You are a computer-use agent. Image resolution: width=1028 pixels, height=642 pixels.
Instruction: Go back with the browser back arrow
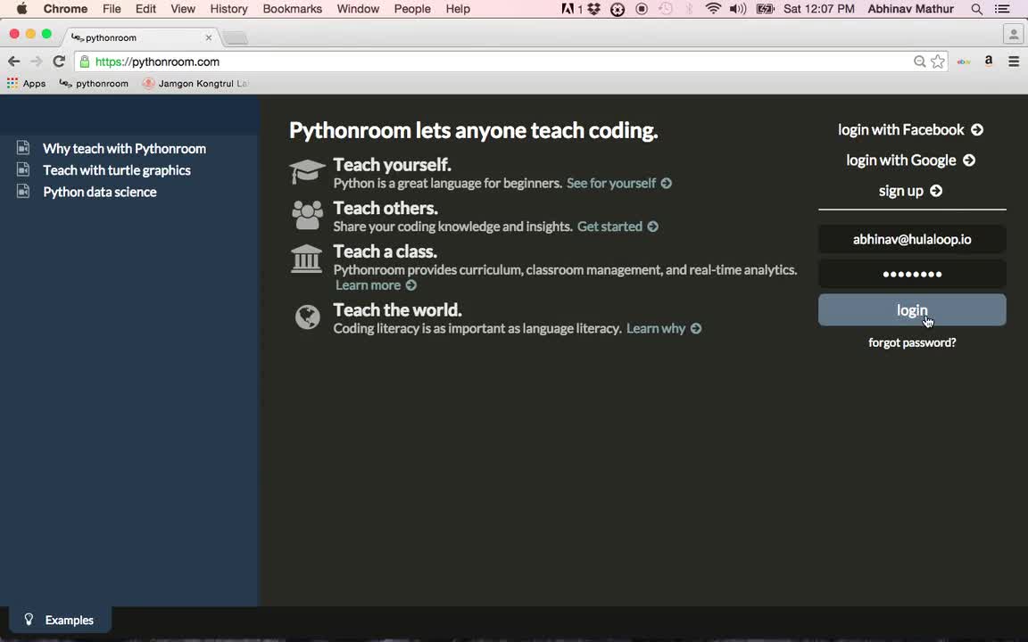[13, 62]
